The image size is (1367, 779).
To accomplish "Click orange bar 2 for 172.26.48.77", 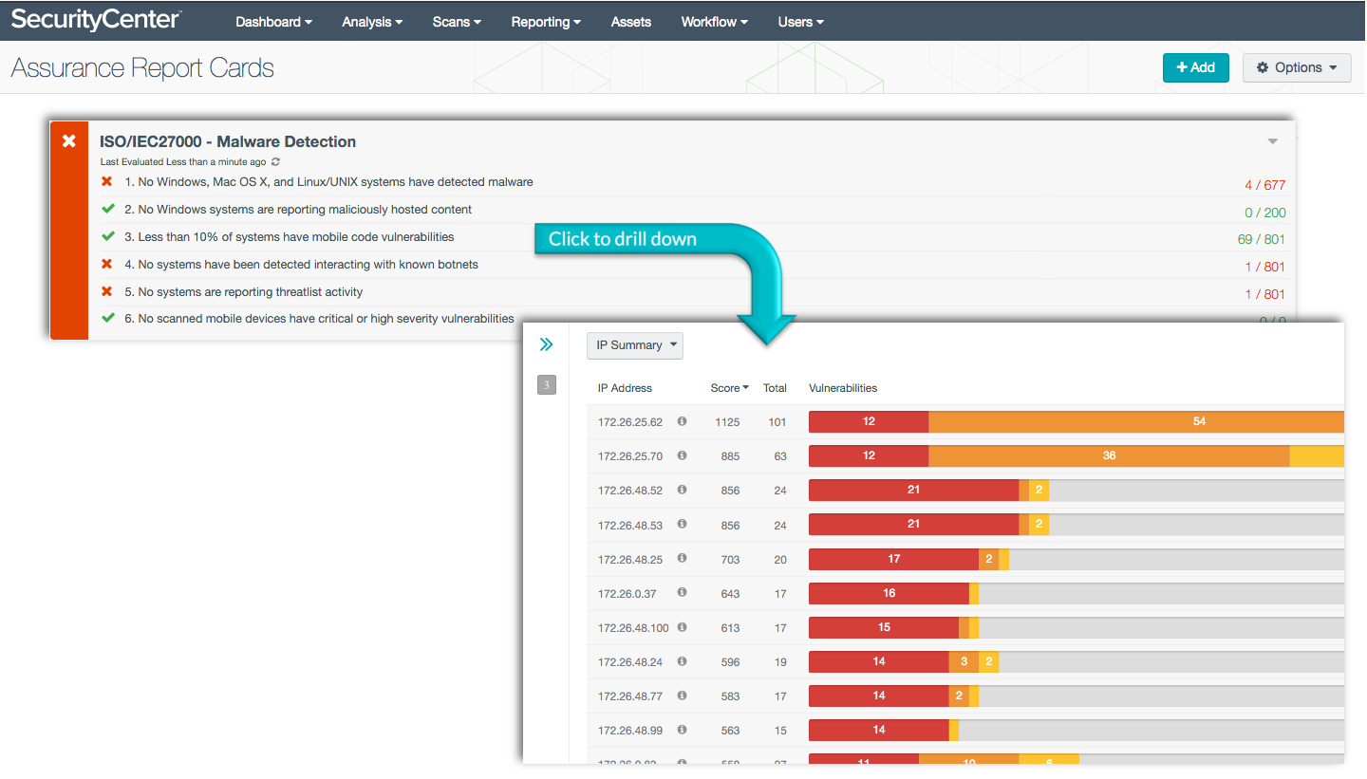I will (x=959, y=696).
